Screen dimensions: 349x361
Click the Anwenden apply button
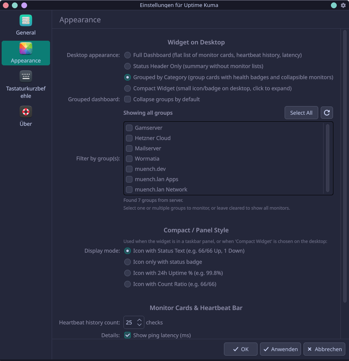pos(281,349)
